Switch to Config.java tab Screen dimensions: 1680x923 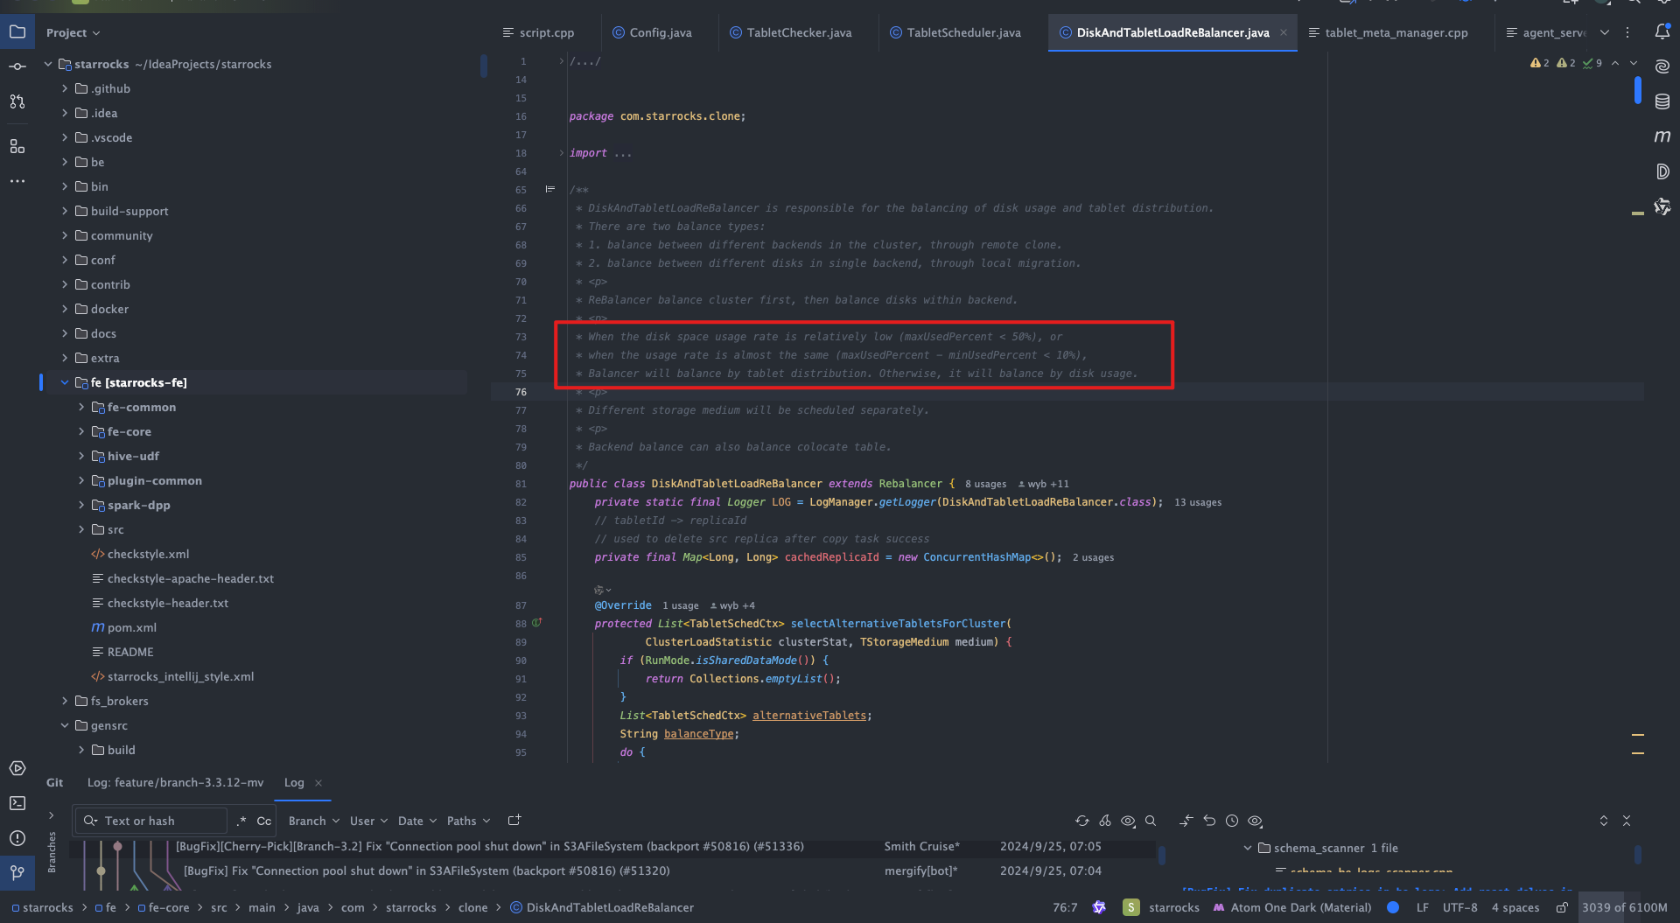click(653, 32)
